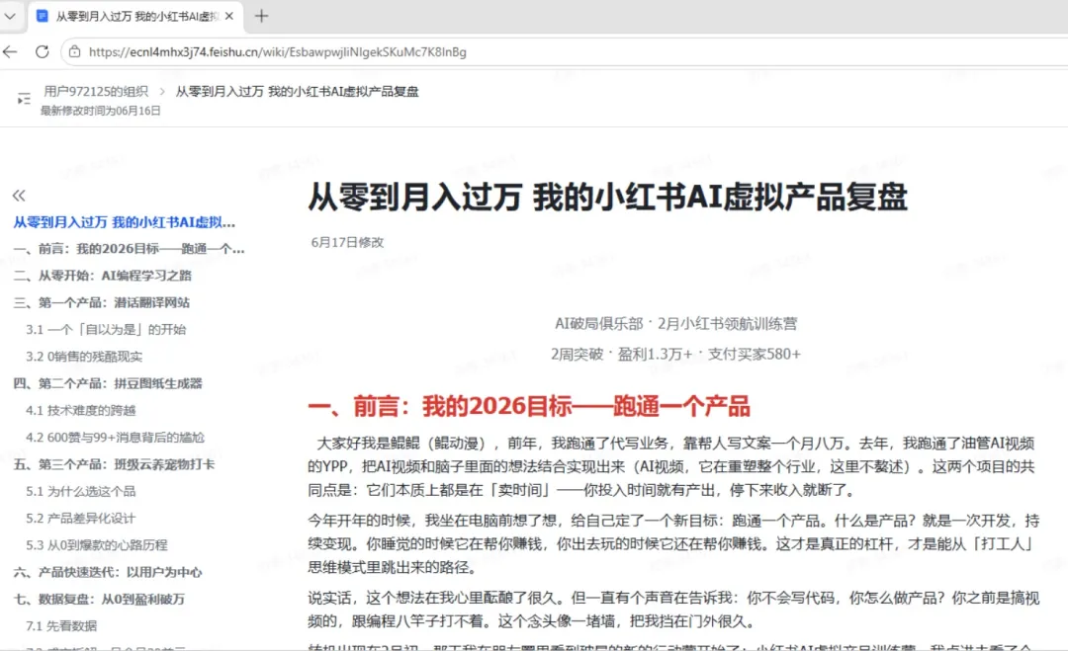Go to outline 二、从零开始：AI编程学习之路
The height and width of the screenshot is (651, 1068).
coord(103,276)
